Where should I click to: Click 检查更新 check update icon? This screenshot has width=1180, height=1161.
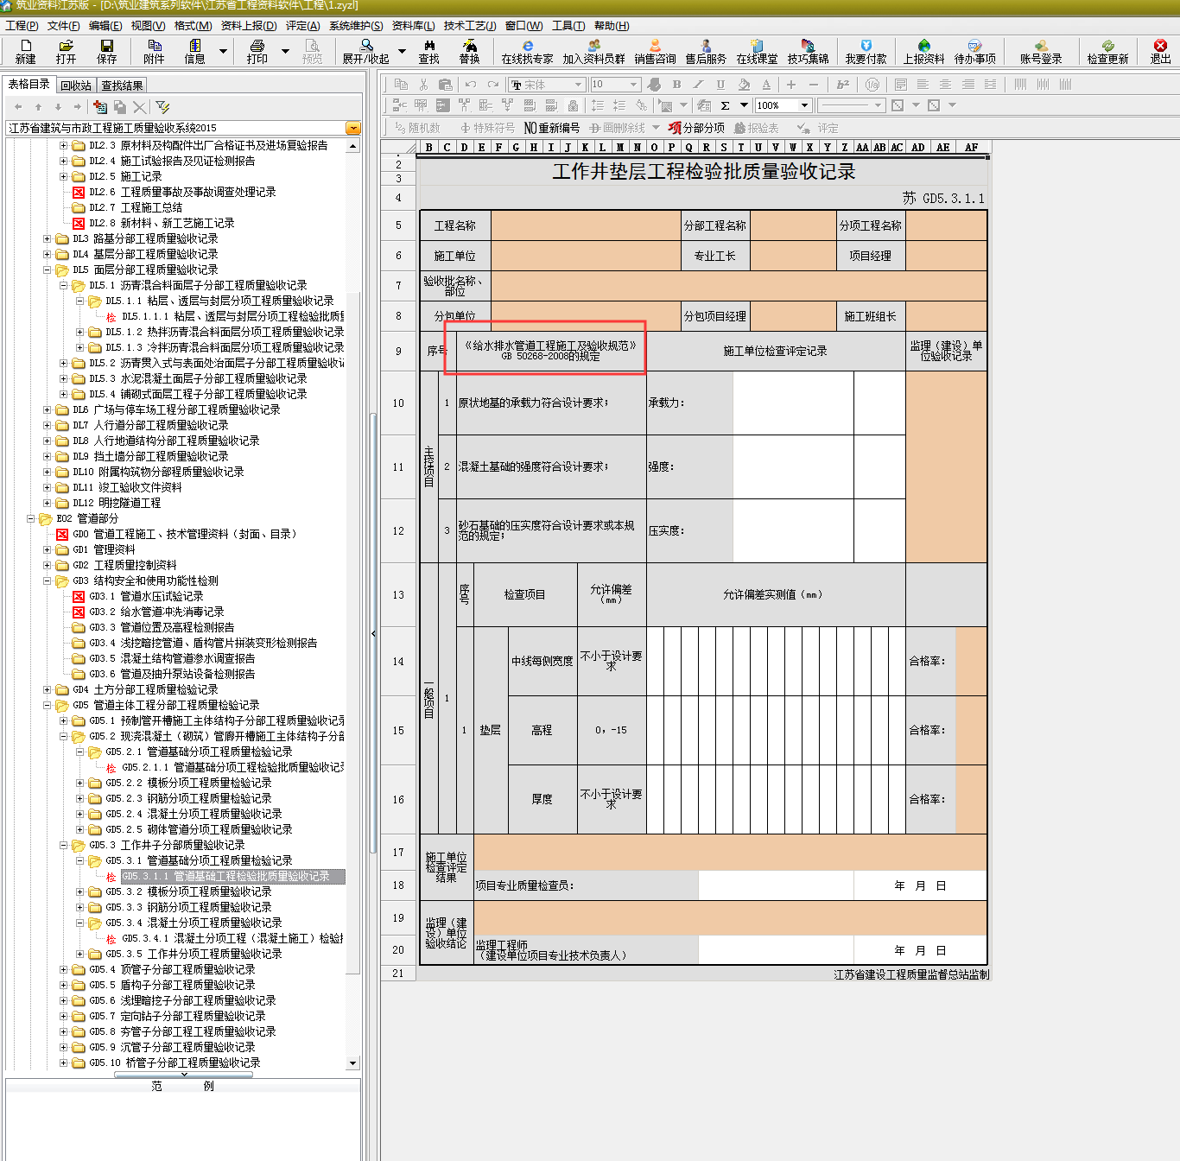[1107, 51]
